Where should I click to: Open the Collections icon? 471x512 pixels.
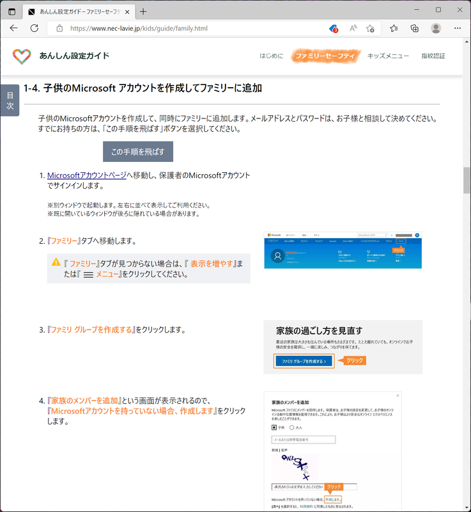415,28
